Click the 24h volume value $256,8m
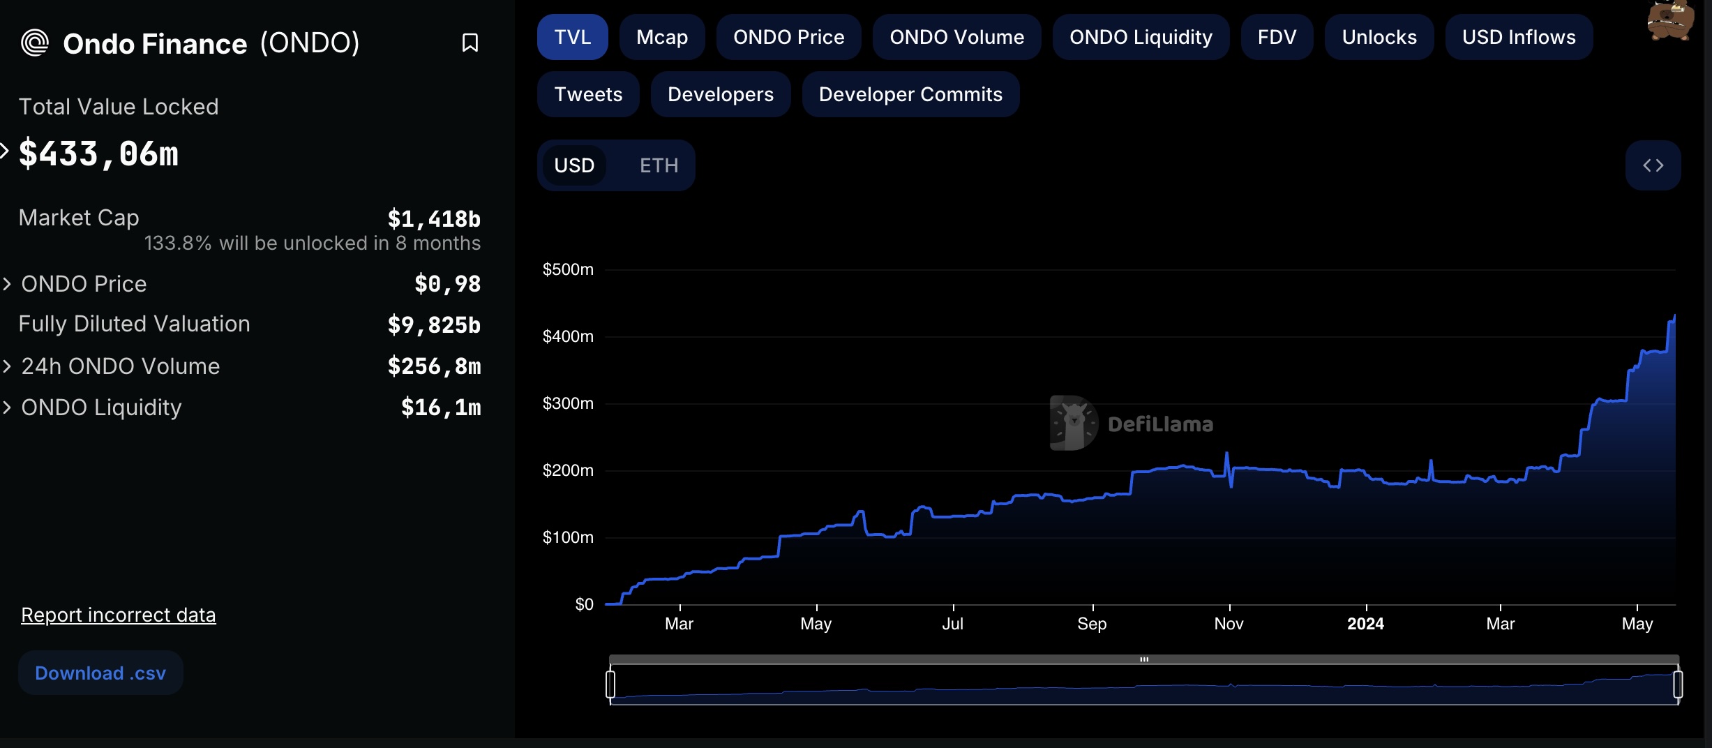The image size is (1712, 748). [434, 366]
